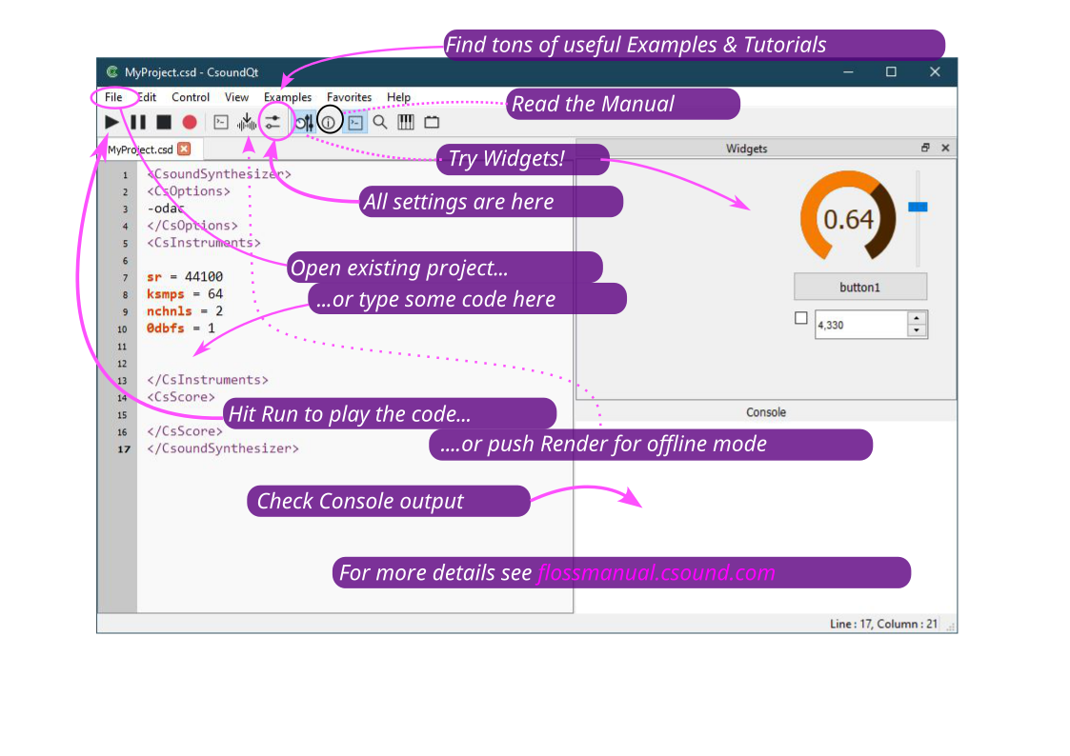Click the code line 'nchnls = 2'
The height and width of the screenshot is (756, 1070).
coord(185,310)
